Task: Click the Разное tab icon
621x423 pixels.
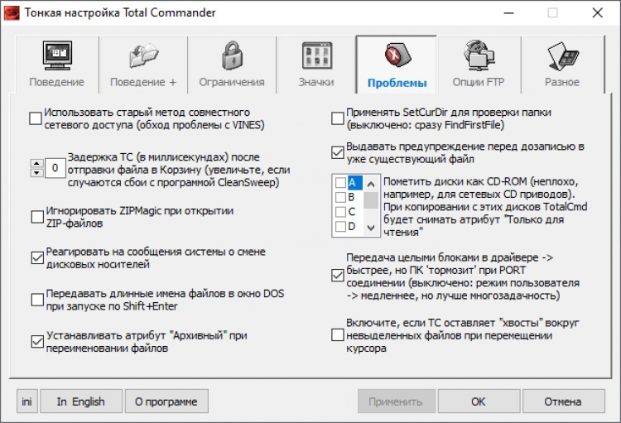Action: tap(562, 56)
